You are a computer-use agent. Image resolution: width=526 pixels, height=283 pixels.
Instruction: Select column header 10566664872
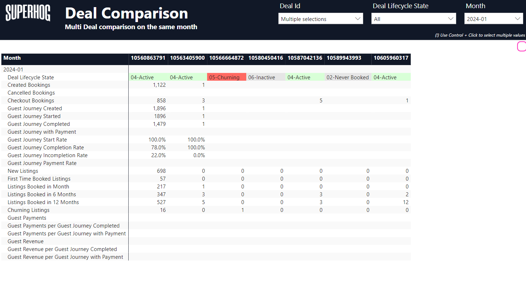226,58
